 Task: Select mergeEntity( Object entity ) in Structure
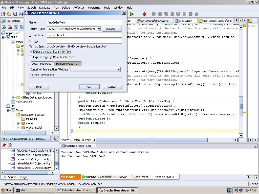point(34,155)
